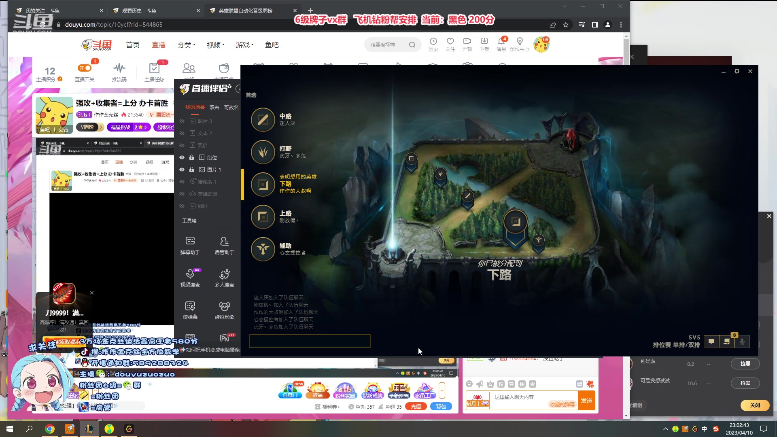Viewport: 777px width, 437px height.
Task: Open 水晶工厂 activity icon
Action: coord(425,390)
